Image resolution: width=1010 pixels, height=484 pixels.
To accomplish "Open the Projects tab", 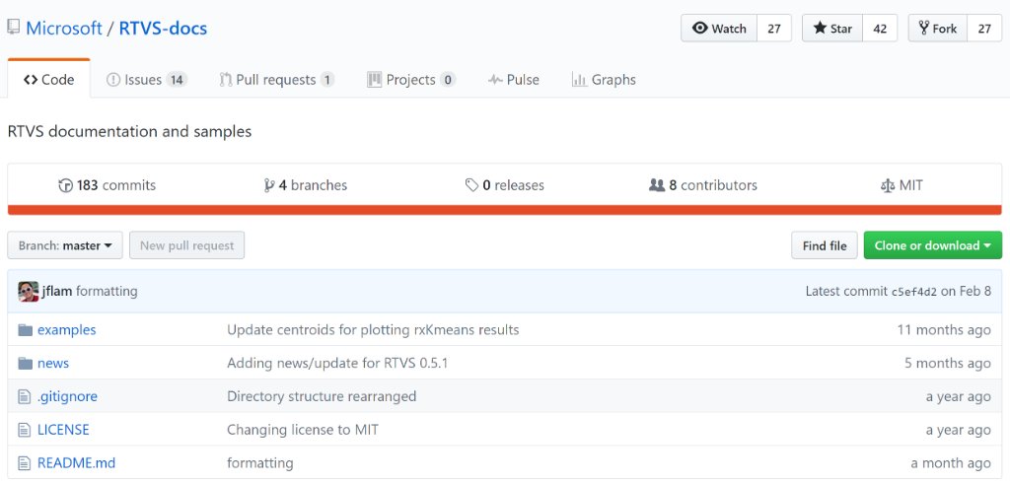I will pos(411,80).
